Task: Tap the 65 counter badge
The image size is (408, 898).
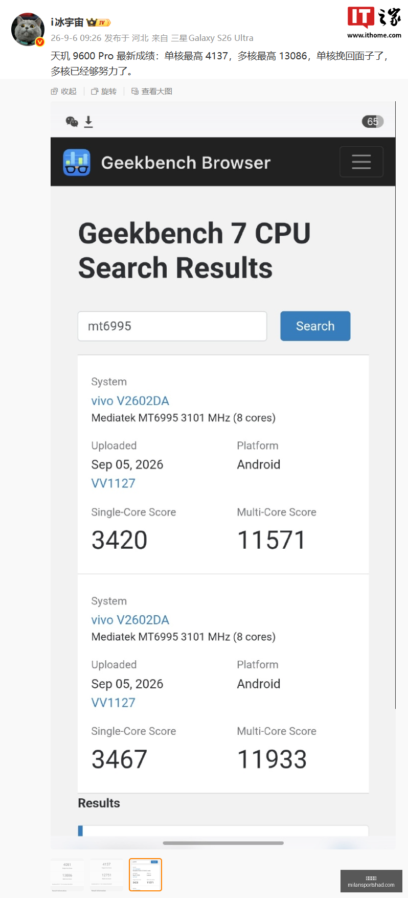Action: click(x=373, y=121)
